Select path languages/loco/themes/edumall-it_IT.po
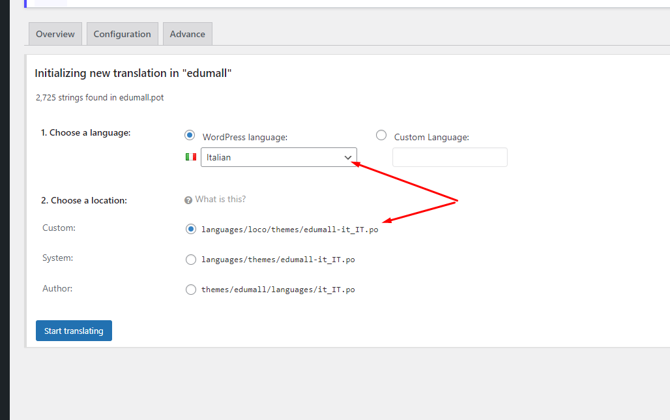The height and width of the screenshot is (420, 670). pos(290,230)
